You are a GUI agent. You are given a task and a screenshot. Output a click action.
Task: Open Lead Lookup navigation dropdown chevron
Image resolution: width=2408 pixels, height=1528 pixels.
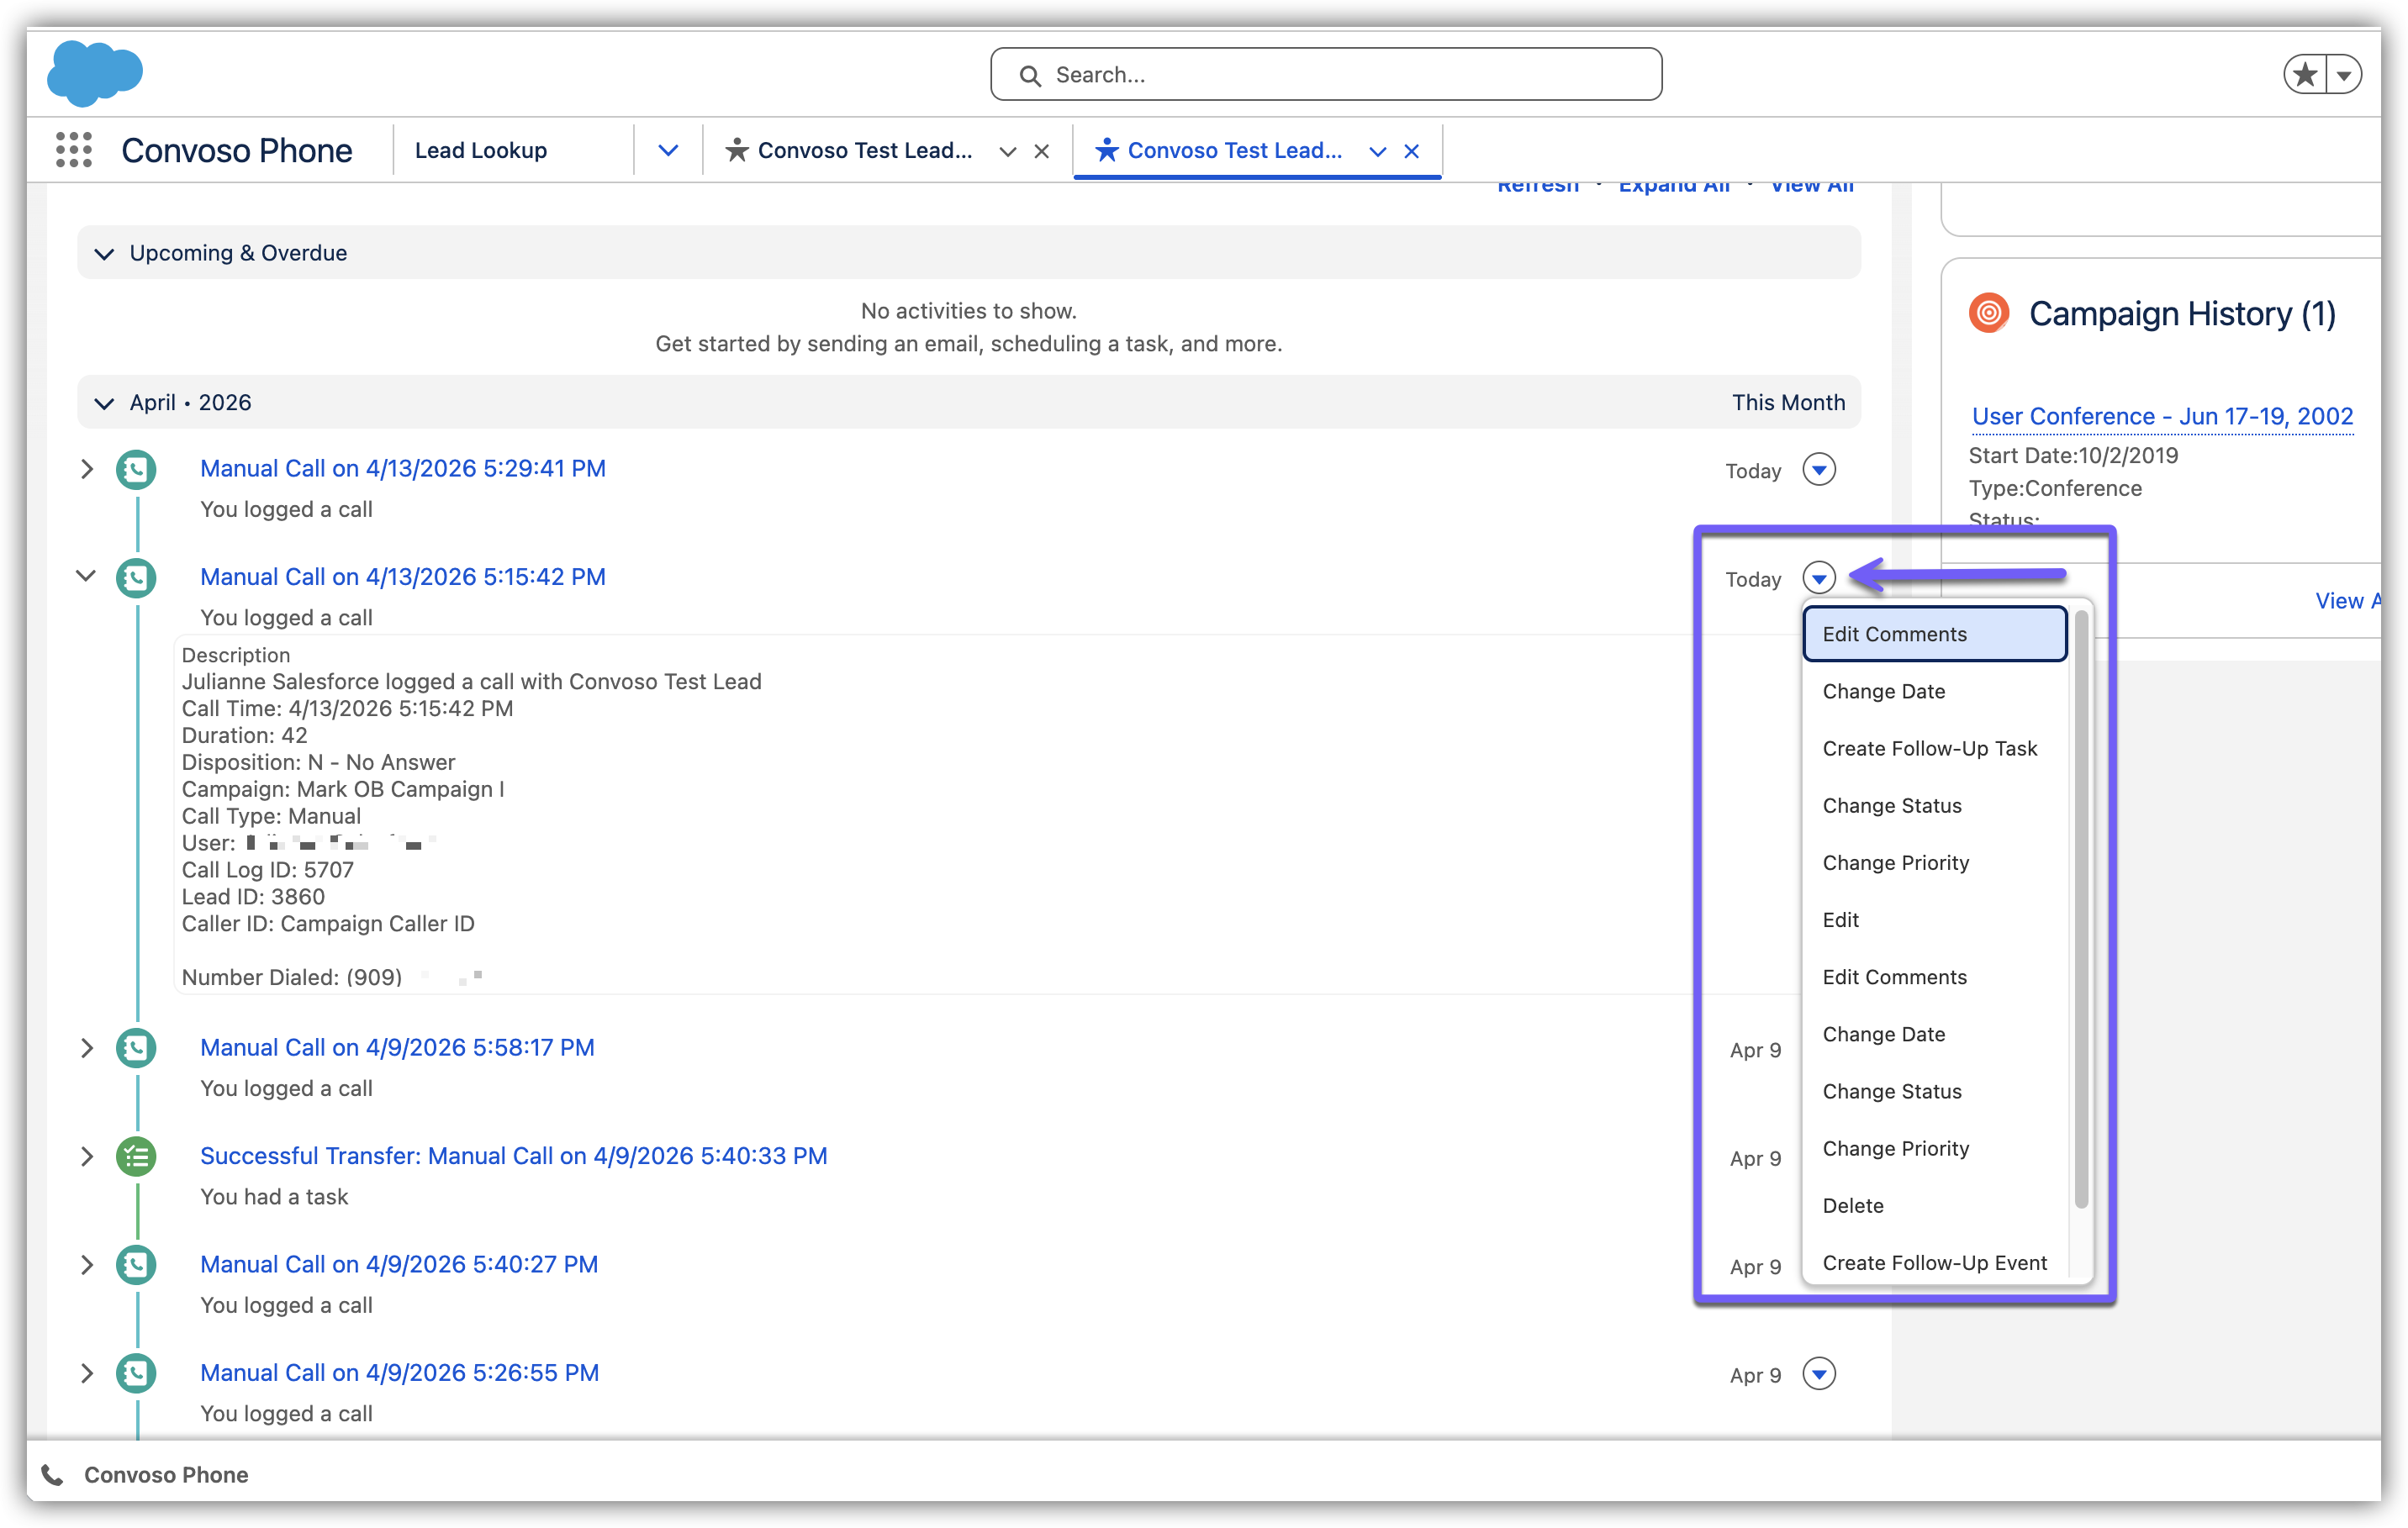tap(668, 151)
